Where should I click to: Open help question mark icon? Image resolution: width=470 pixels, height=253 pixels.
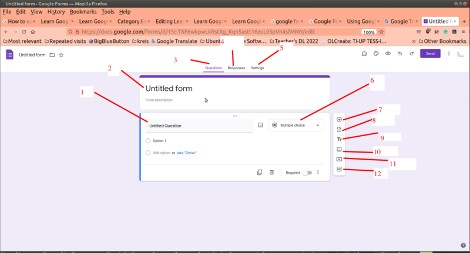463,245
